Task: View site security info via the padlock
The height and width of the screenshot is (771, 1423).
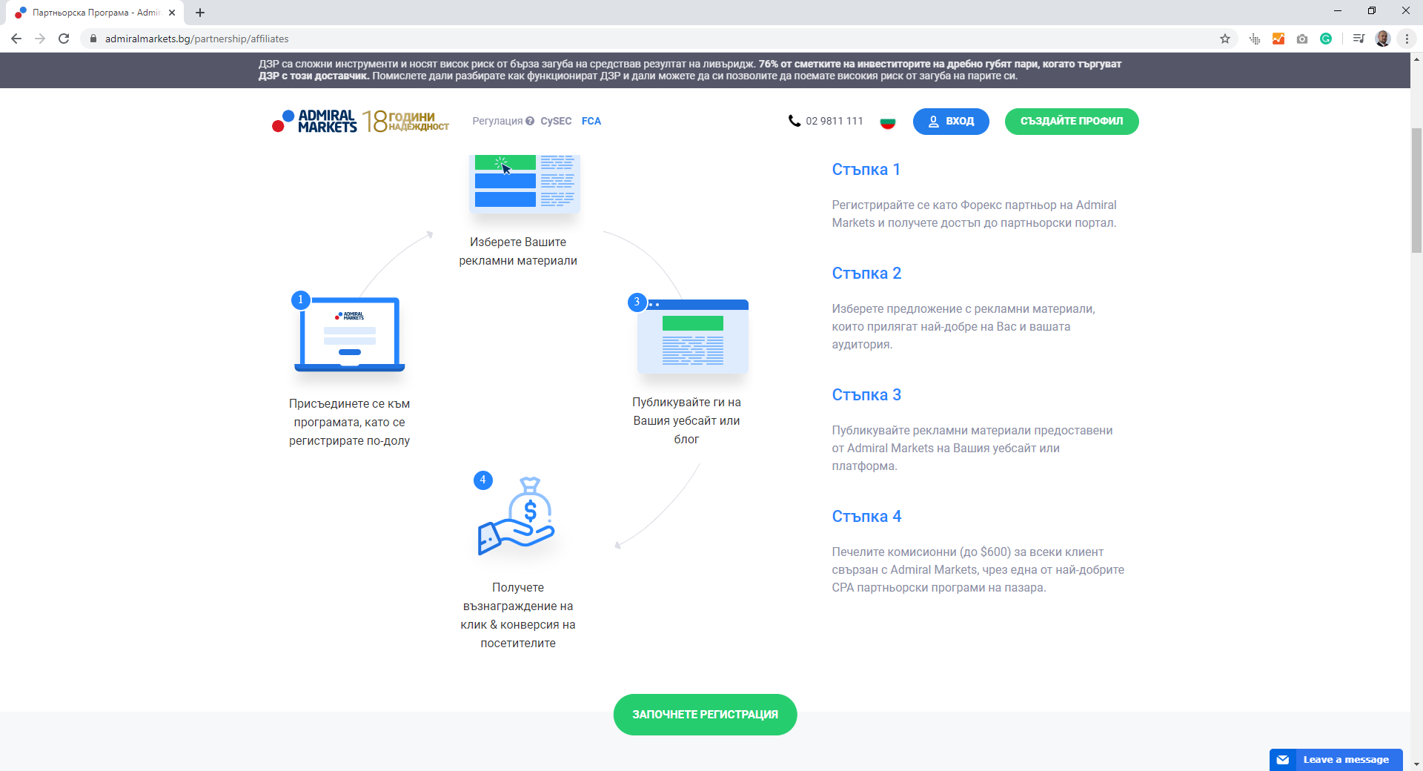Action: (x=93, y=39)
